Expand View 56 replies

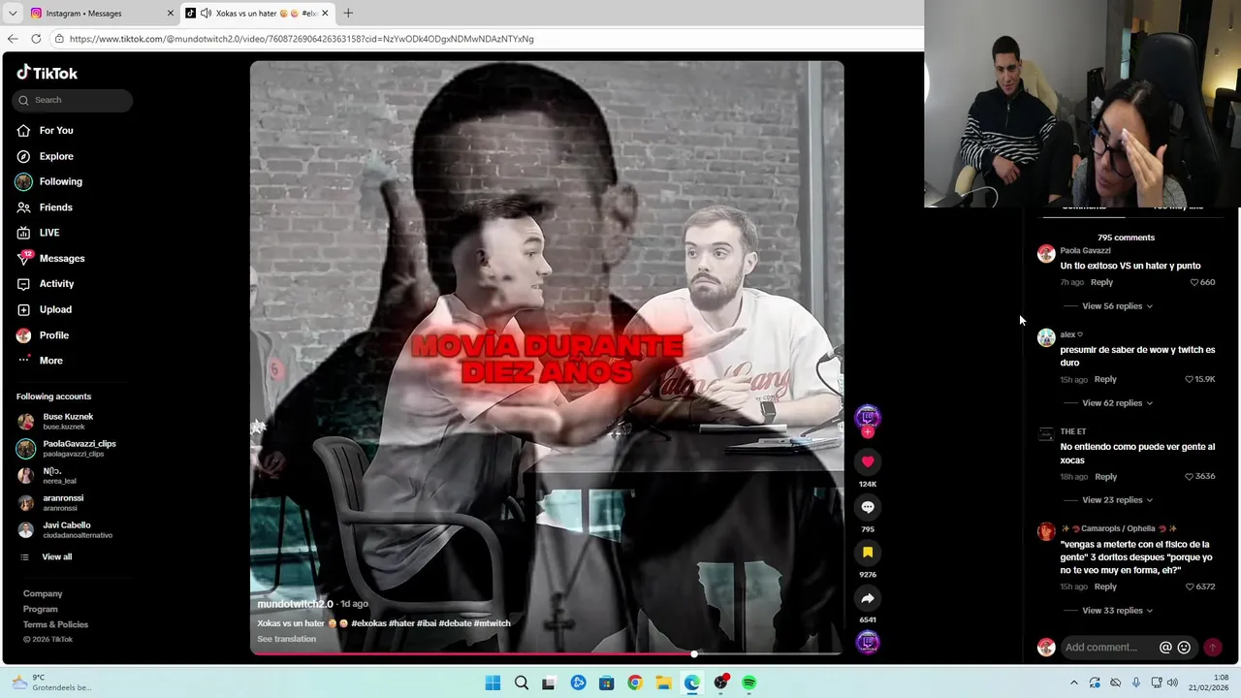(x=1117, y=306)
